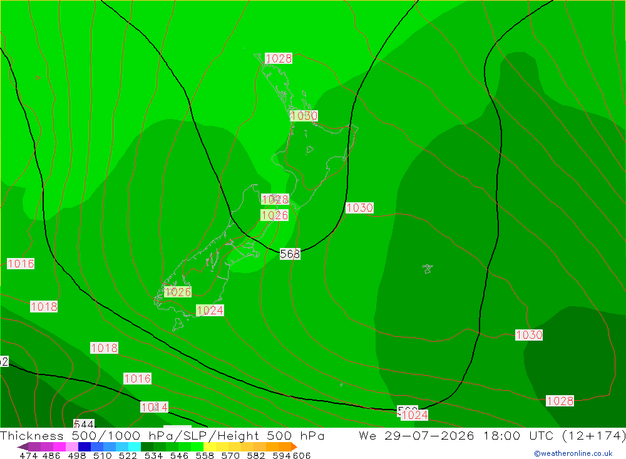This screenshot has width=626, height=459.
Task: Click the cyan legend swatch
Action: pyautogui.click(x=135, y=446)
